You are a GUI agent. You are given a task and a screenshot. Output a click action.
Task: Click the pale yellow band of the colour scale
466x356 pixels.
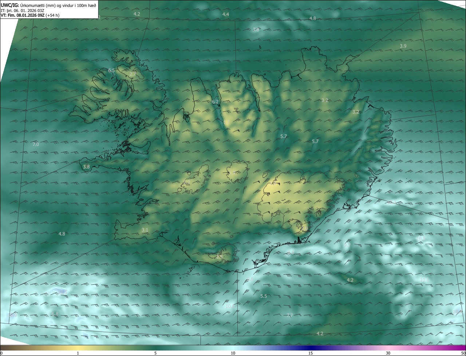point(78,348)
